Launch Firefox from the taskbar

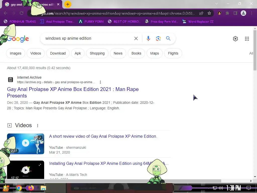31,188
